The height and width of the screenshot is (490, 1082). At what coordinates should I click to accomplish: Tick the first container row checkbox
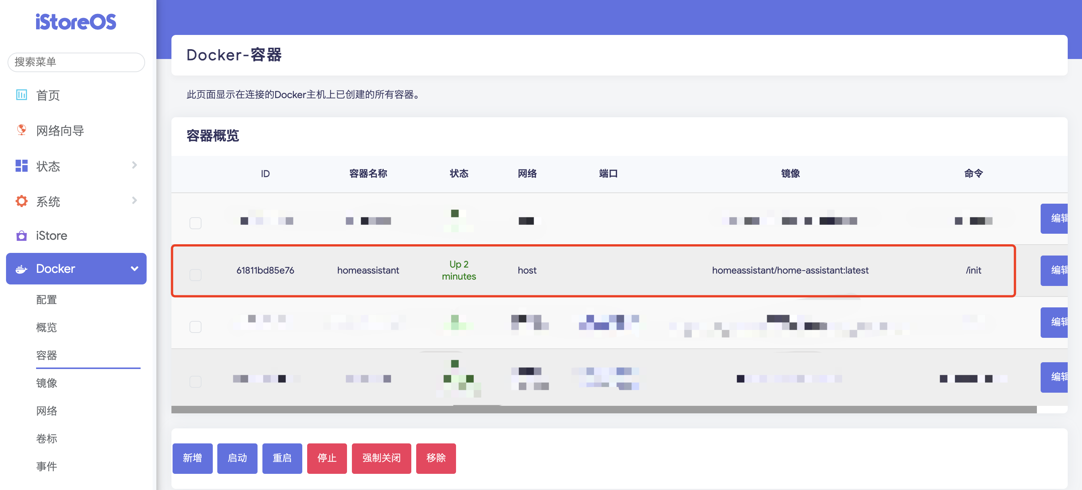195,223
